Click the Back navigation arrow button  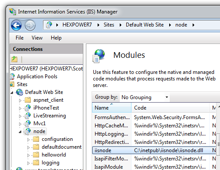(16, 25)
